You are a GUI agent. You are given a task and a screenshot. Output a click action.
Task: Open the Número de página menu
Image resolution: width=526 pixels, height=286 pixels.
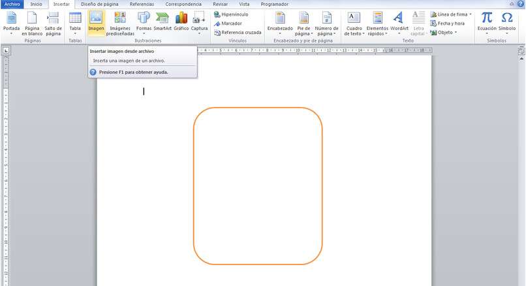(x=326, y=24)
